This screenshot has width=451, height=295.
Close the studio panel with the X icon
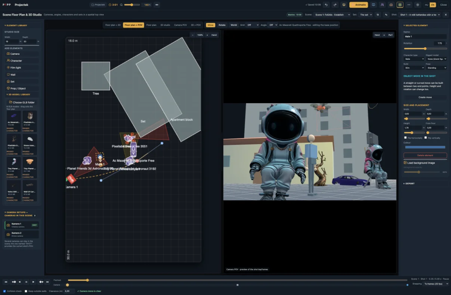pos(446,15)
